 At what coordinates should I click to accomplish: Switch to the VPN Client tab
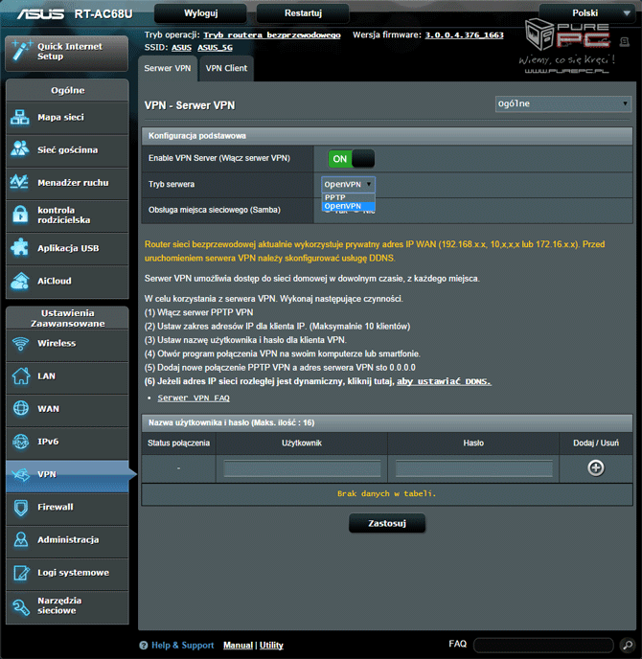[x=226, y=68]
